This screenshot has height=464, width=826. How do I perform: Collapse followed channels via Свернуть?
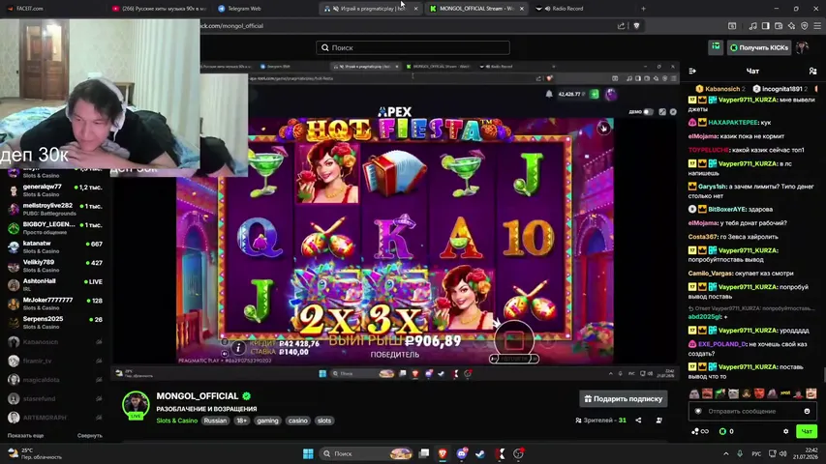89,436
